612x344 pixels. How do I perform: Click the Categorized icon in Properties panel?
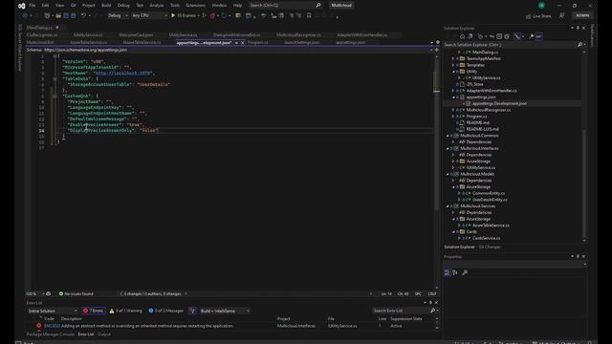[448, 272]
